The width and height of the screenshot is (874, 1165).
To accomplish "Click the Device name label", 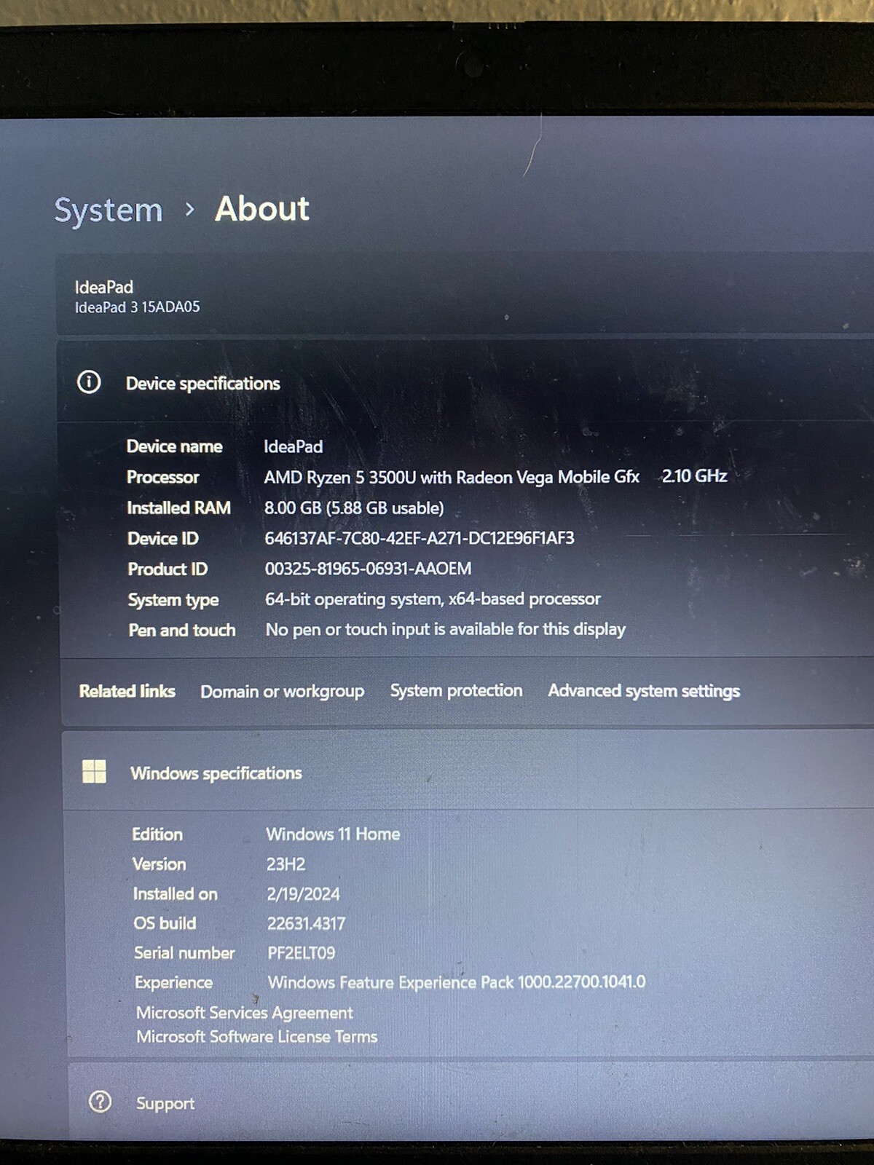I will [175, 446].
